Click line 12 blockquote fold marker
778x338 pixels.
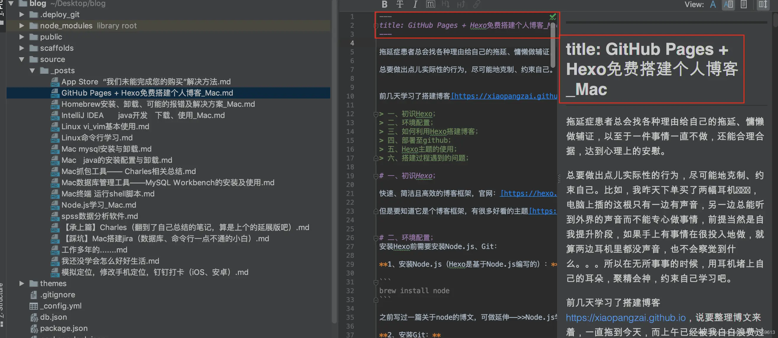point(376,114)
